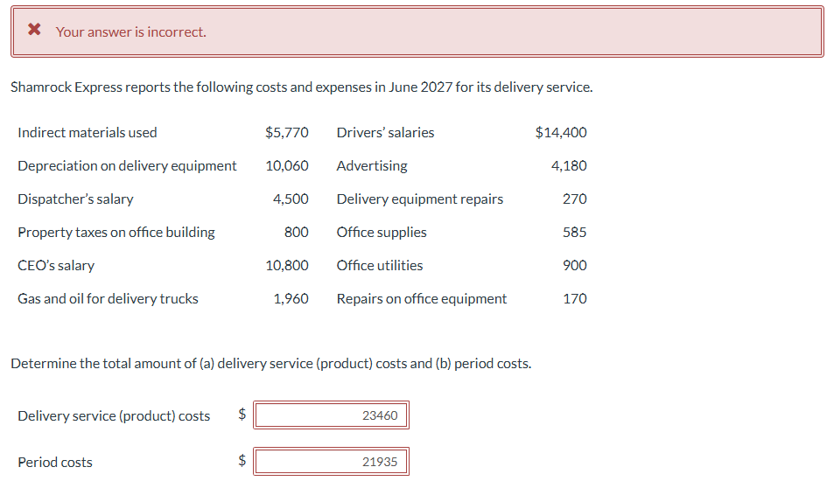This screenshot has width=827, height=502.
Task: Click 'Drivers' salaries' label
Action: coord(386,132)
